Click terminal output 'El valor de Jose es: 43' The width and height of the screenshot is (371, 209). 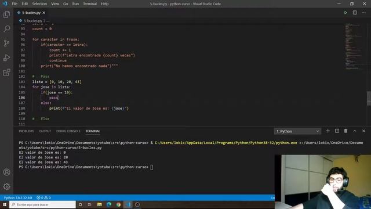coord(43,163)
